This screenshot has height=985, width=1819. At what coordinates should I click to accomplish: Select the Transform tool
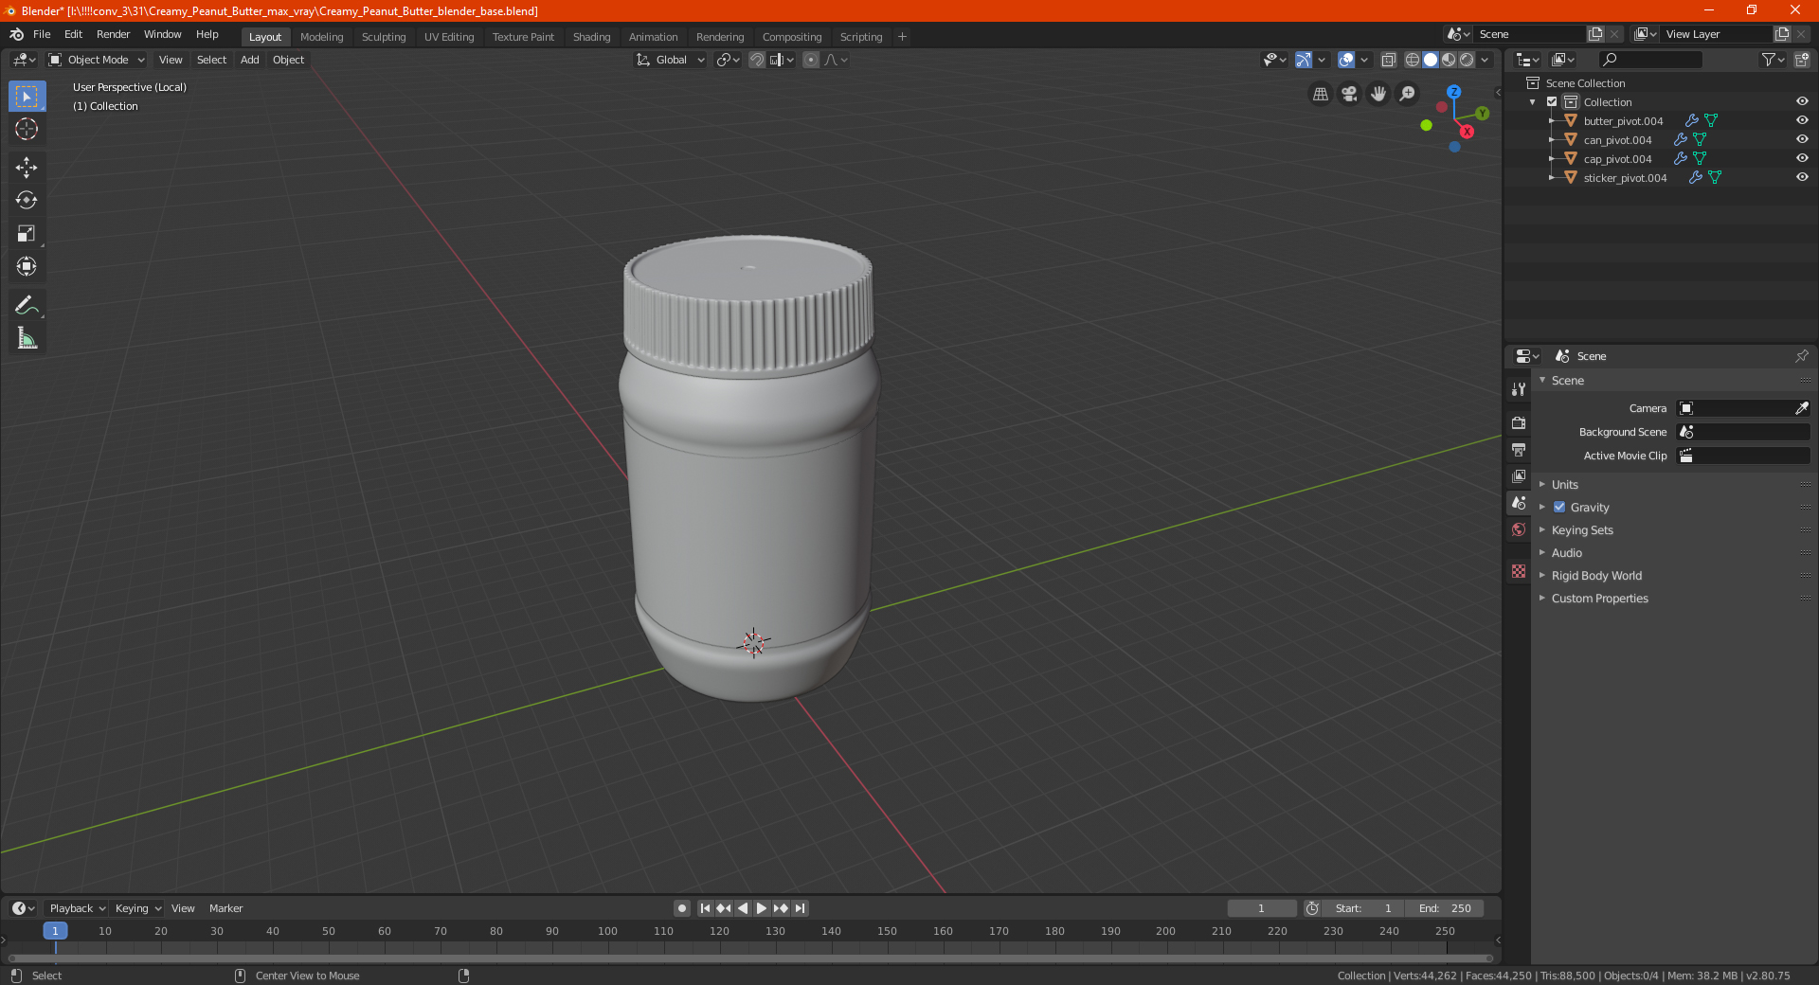pyautogui.click(x=27, y=267)
